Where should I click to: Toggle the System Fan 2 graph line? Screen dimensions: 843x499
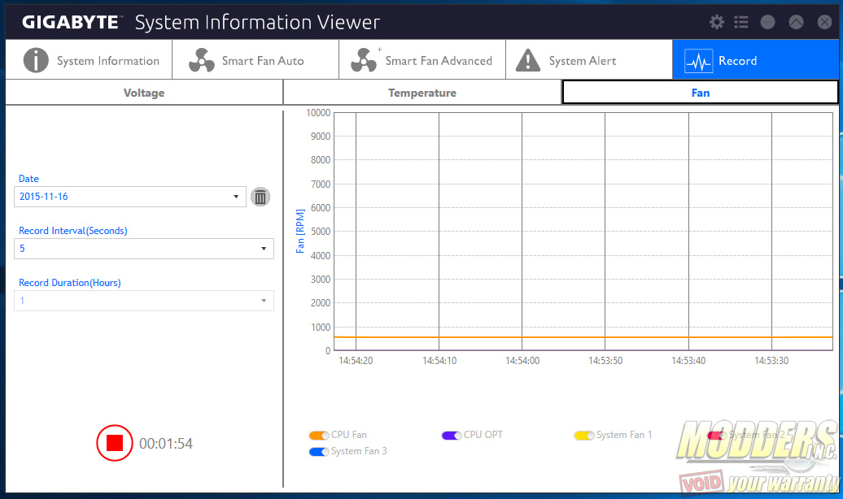pyautogui.click(x=717, y=435)
